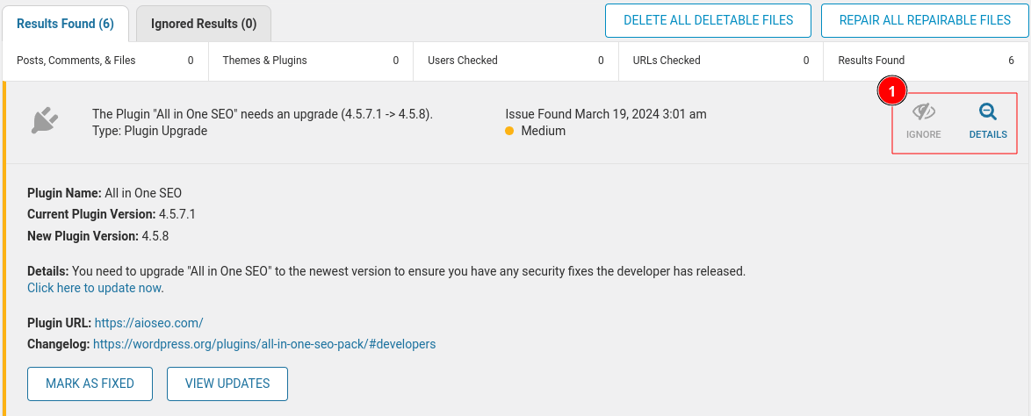This screenshot has height=416, width=1031.
Task: Switch to the Results Found (6) tab
Action: click(66, 23)
